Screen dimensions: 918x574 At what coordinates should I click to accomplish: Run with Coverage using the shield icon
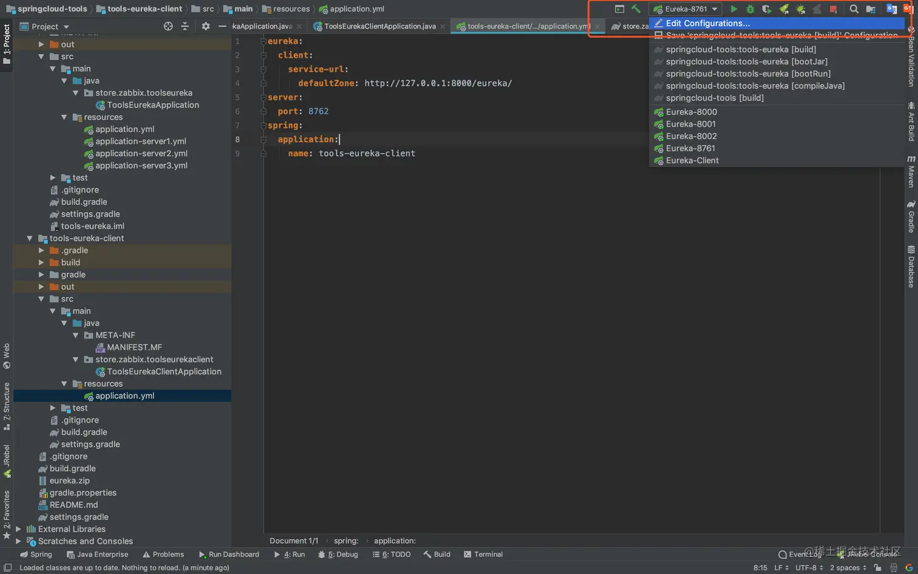tap(767, 9)
